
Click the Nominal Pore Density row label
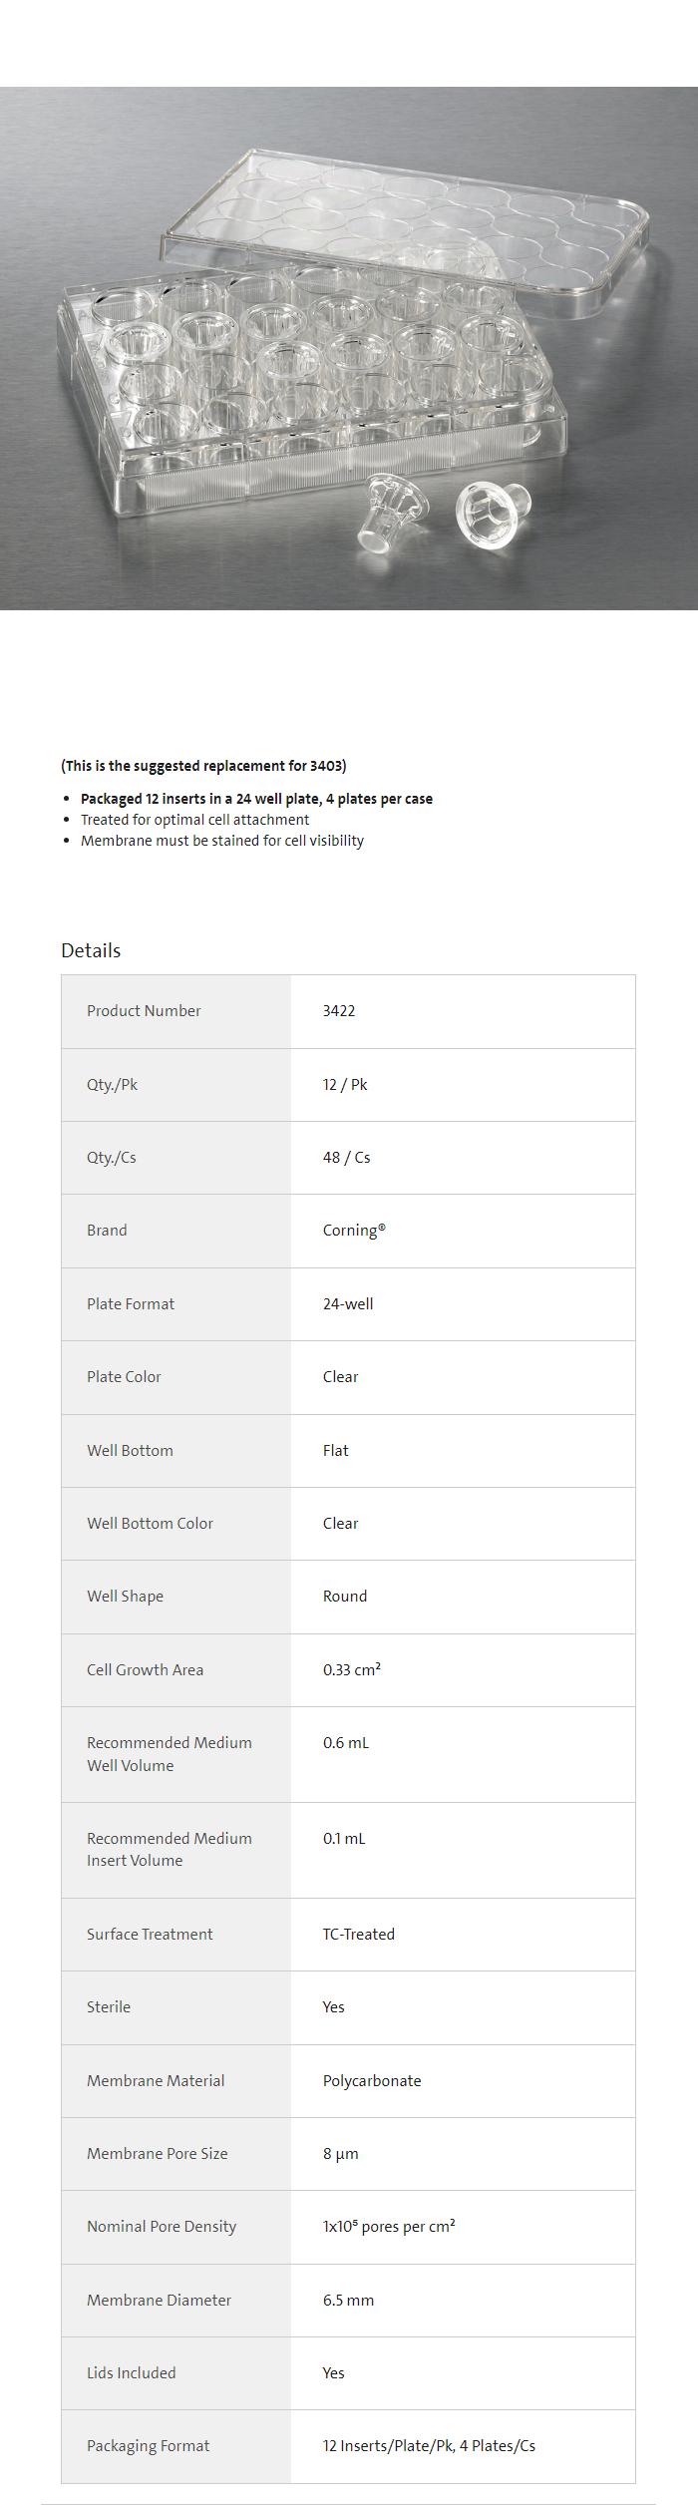click(x=162, y=2227)
